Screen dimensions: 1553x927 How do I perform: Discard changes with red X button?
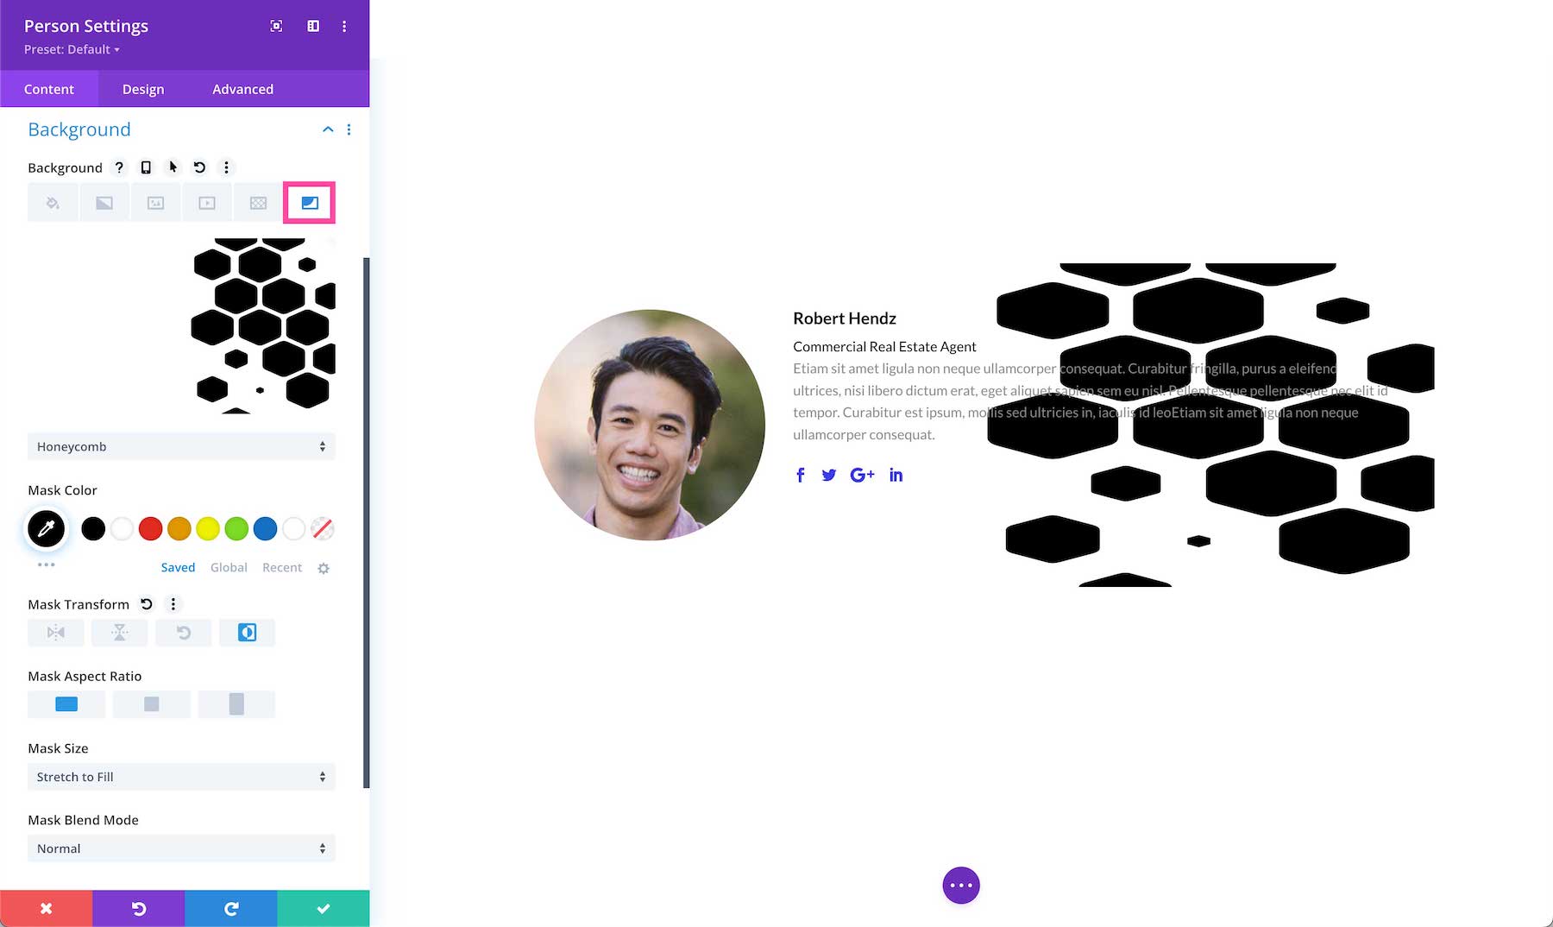(x=46, y=909)
